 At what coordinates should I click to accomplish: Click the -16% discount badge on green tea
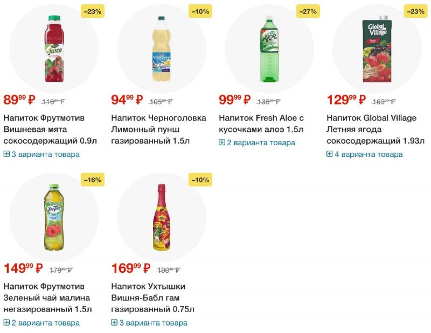pyautogui.click(x=93, y=180)
